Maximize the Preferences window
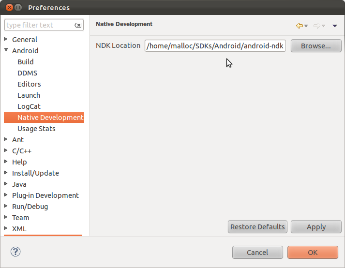This screenshot has height=268, width=345. pyautogui.click(x=18, y=8)
